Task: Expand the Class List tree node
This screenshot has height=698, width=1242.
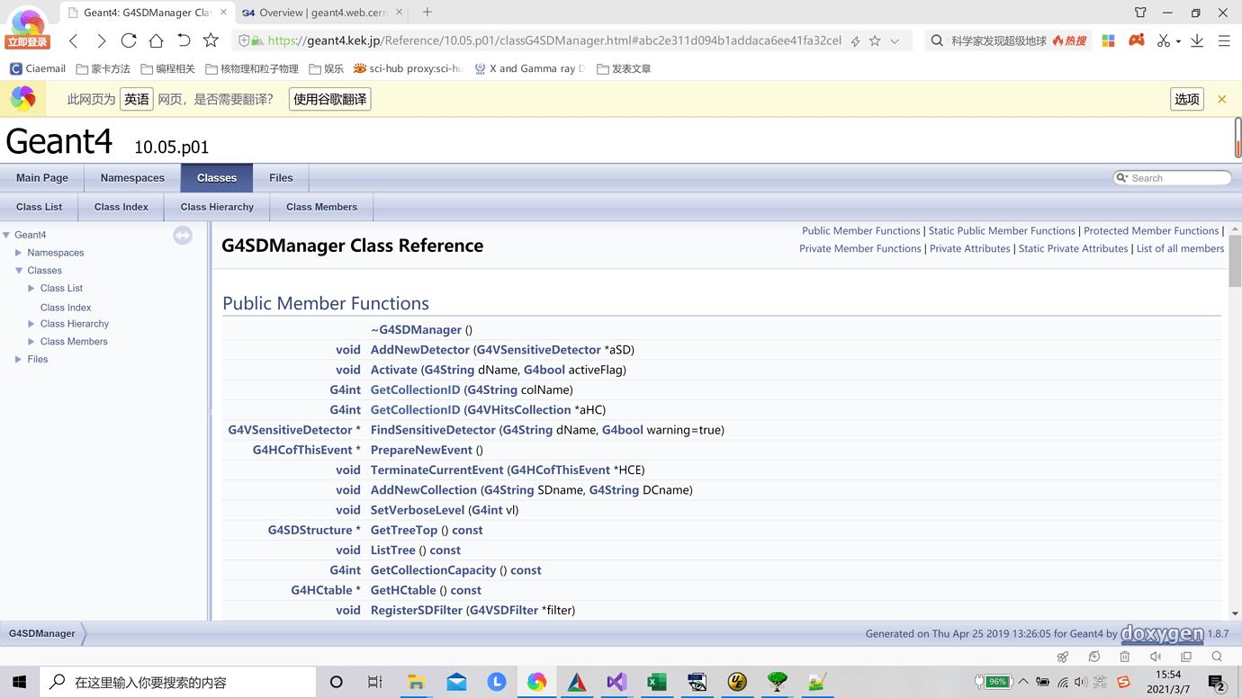Action: (x=31, y=288)
